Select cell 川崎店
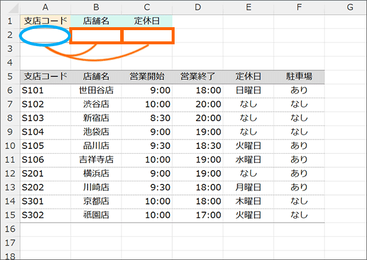367x260 pixels. click(x=96, y=187)
